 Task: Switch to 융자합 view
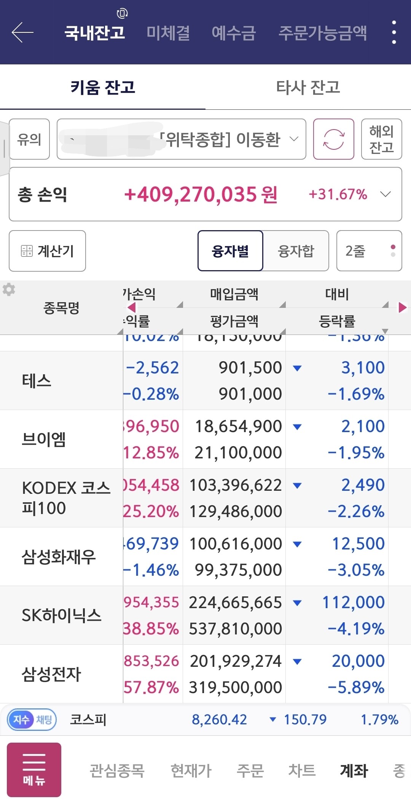point(296,251)
